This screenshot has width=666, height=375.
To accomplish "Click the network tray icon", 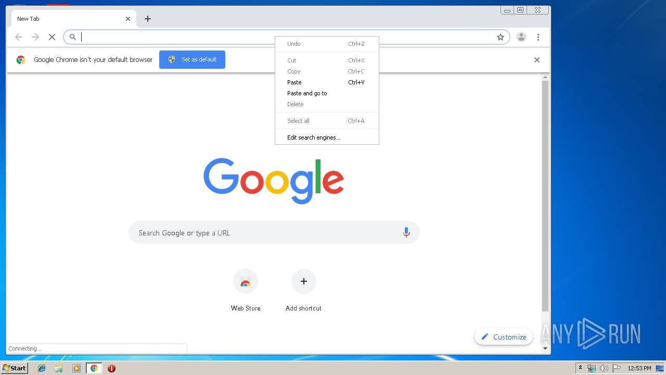I will point(592,368).
